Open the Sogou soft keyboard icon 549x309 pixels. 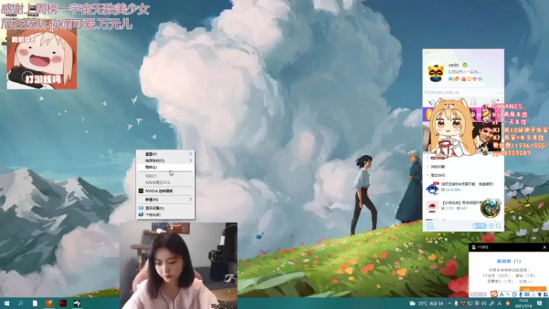[x=527, y=295]
